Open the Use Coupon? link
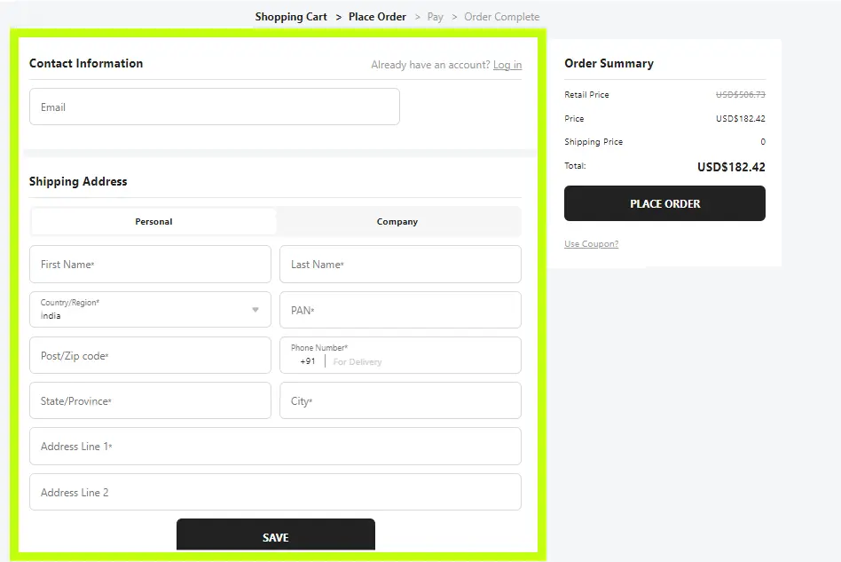841x562 pixels. [x=591, y=243]
